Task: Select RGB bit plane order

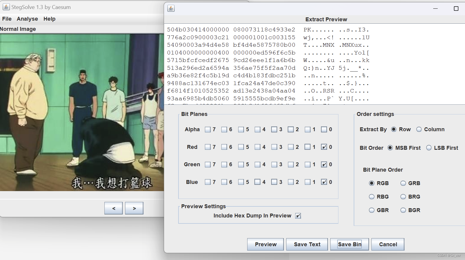Action: (372, 183)
